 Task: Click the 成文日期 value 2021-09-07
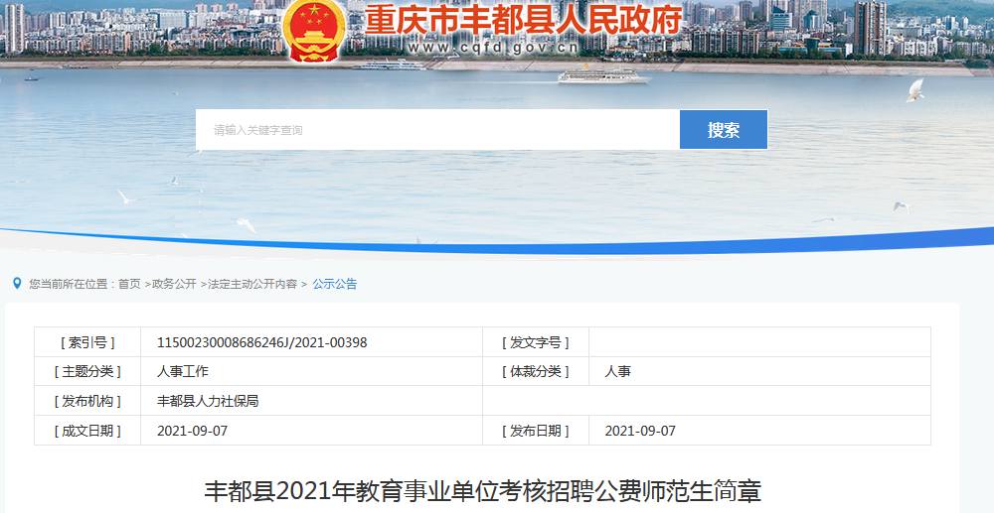(192, 431)
